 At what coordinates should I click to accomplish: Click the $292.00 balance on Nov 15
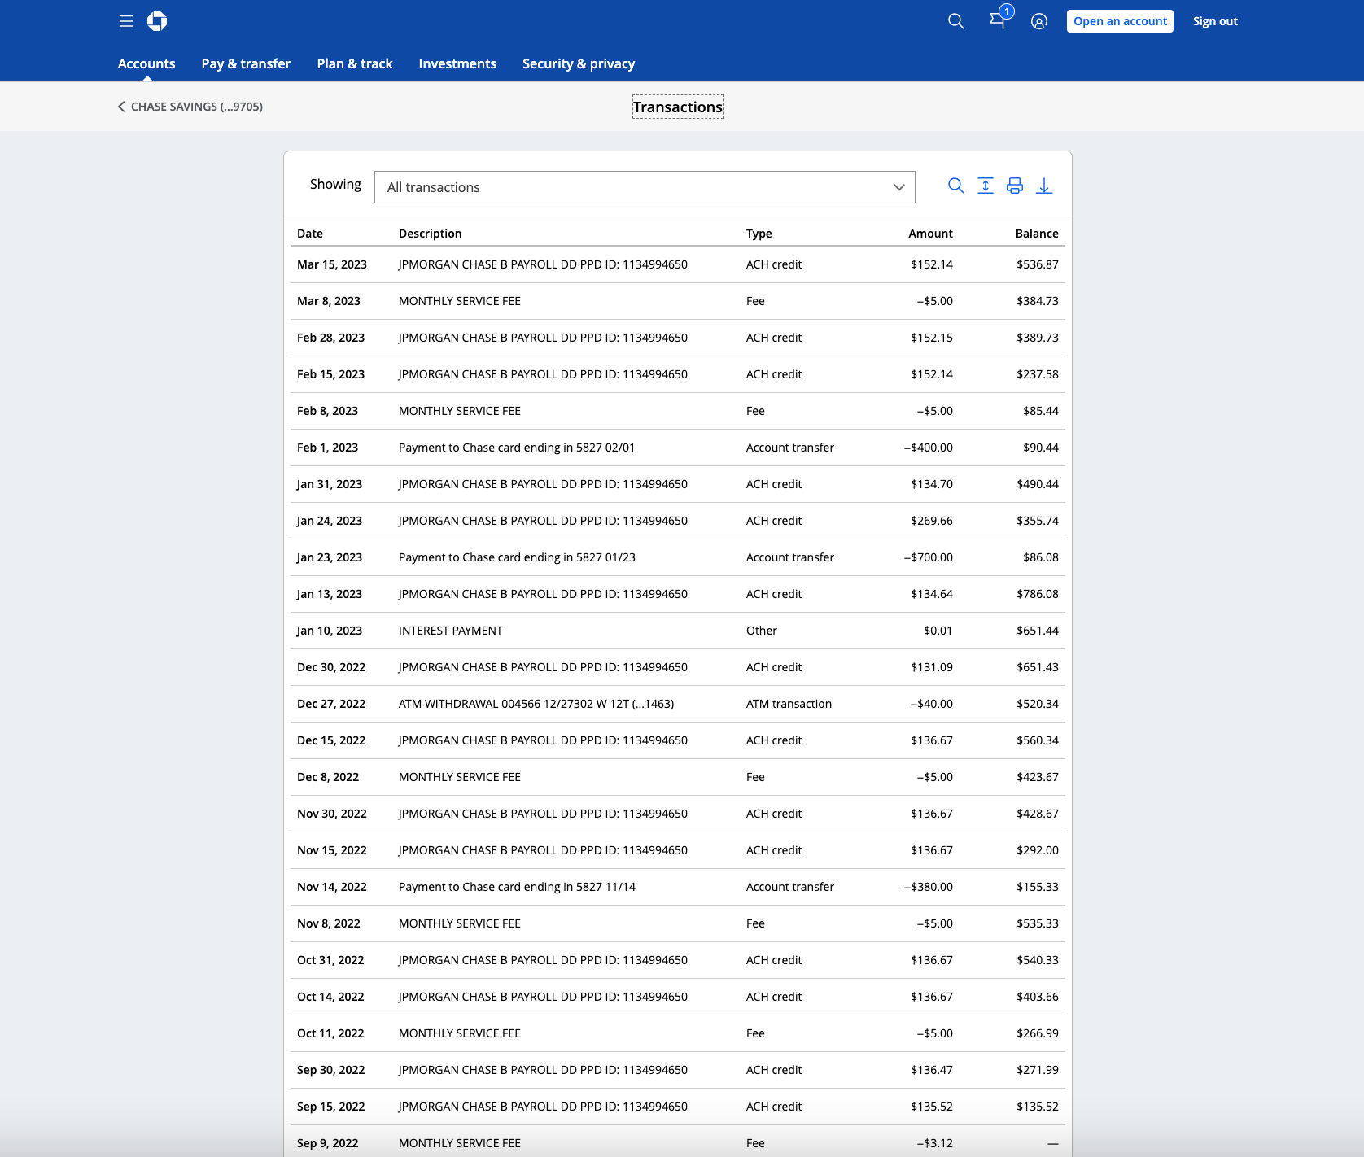[1038, 850]
